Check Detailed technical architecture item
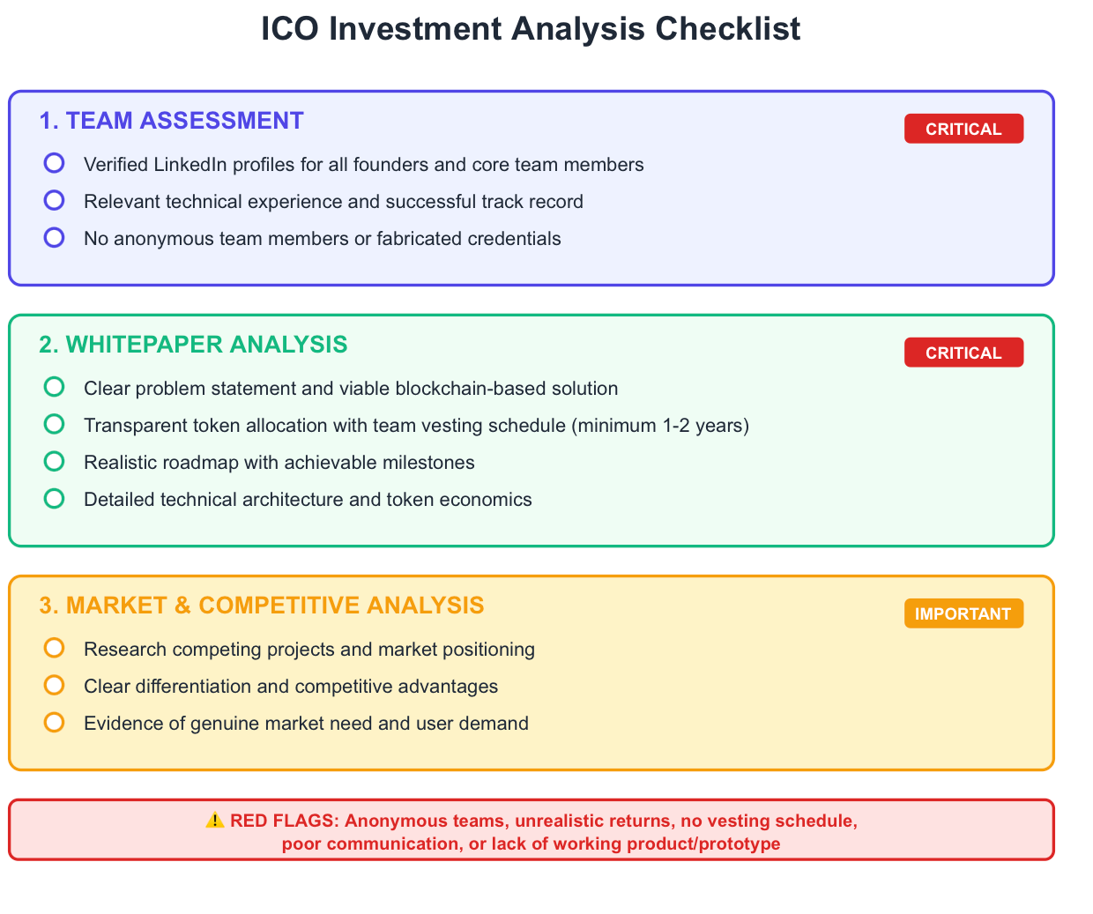The width and height of the screenshot is (1093, 914). coord(55,498)
